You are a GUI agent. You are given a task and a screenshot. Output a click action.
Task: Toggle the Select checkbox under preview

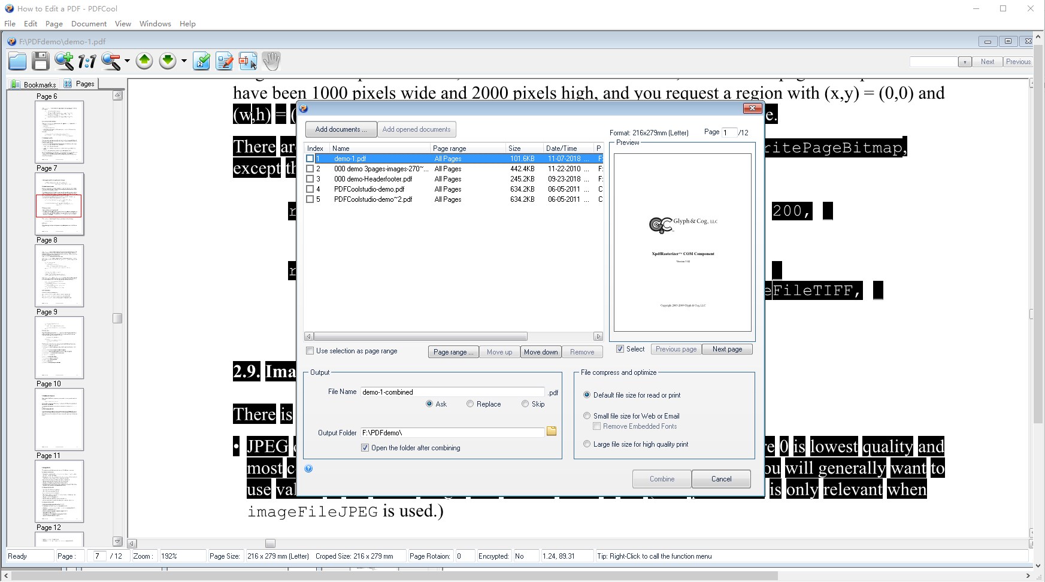coord(620,349)
